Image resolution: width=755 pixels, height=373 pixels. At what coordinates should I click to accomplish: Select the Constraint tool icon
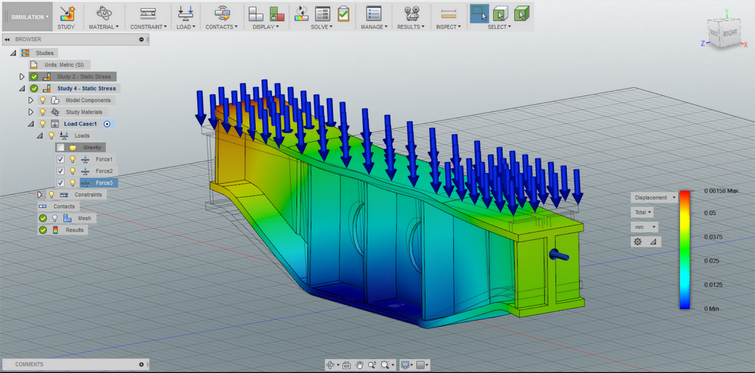148,14
